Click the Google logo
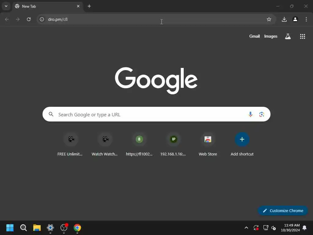The image size is (313, 235). [x=156, y=80]
